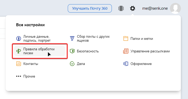This screenshot has width=188, height=99.
Task: Click the "Улучшить Почту 360" button
Action: [90, 8]
